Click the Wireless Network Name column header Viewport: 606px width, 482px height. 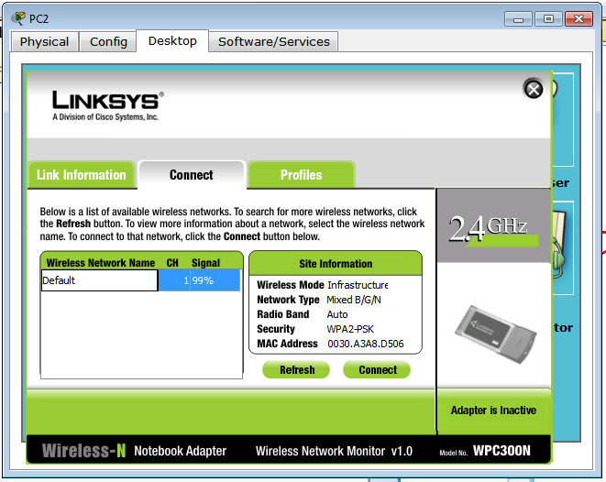pos(101,263)
